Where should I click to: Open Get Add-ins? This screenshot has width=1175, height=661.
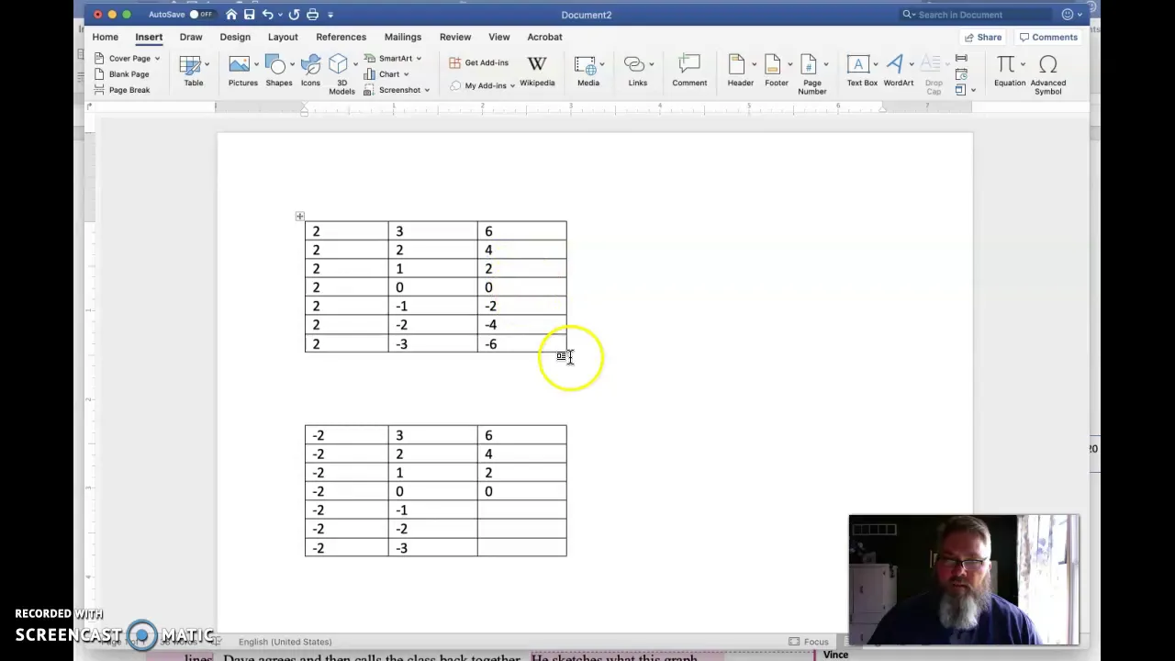pos(478,62)
